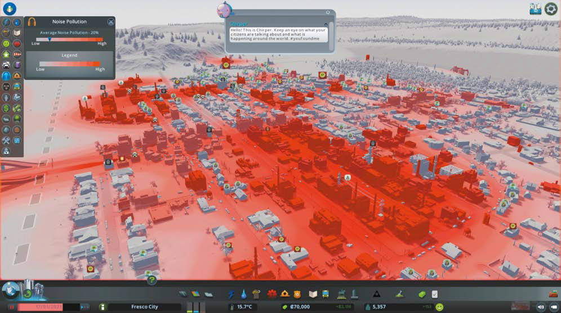Toggle the info views round button
This screenshot has height=313, width=561.
point(10,8)
